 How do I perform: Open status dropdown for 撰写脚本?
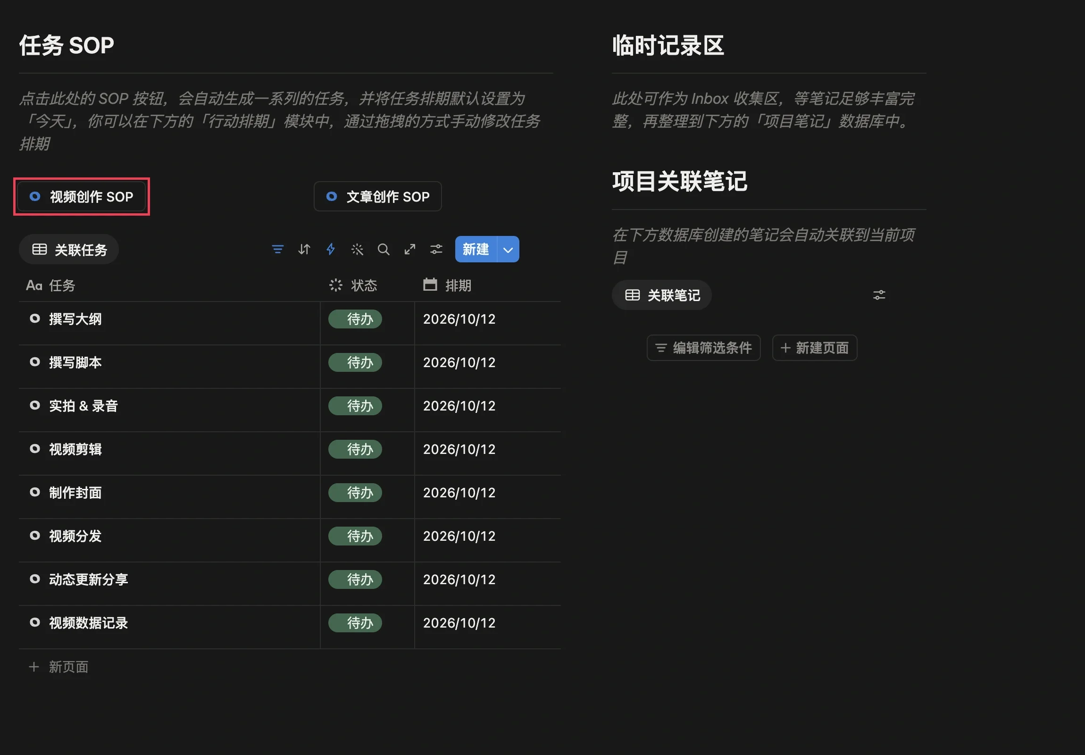355,362
